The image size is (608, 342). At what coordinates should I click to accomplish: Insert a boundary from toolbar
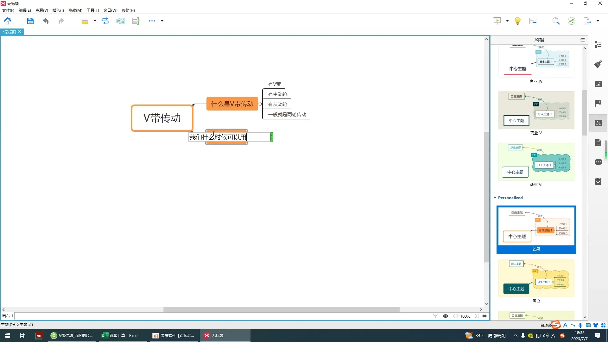120,21
